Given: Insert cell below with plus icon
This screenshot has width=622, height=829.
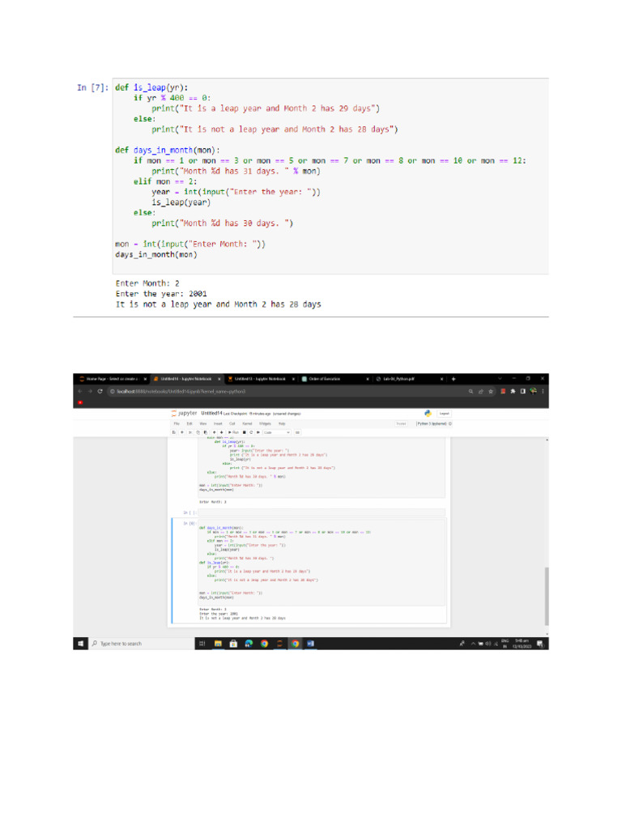Looking at the screenshot, I should (182, 432).
